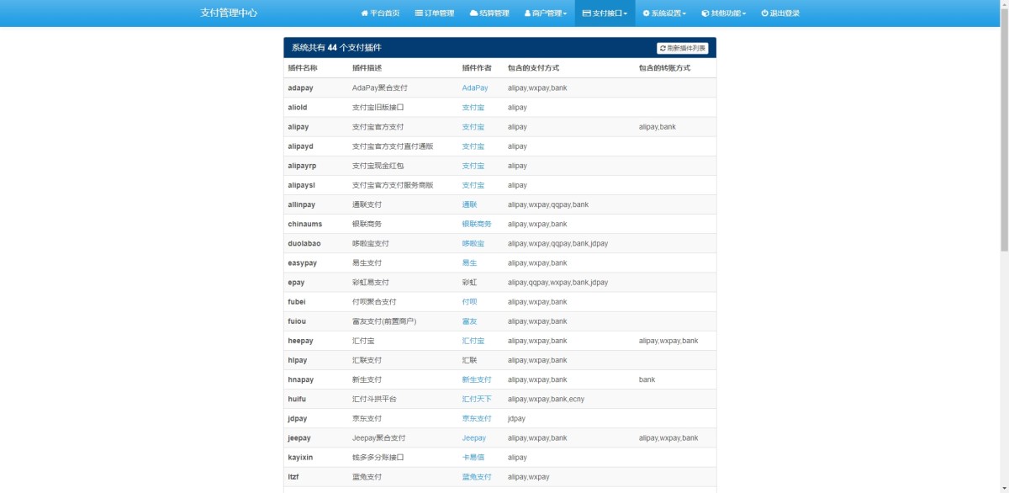Image resolution: width=1009 pixels, height=493 pixels.
Task: Select the easypay plugin name
Action: tap(303, 262)
